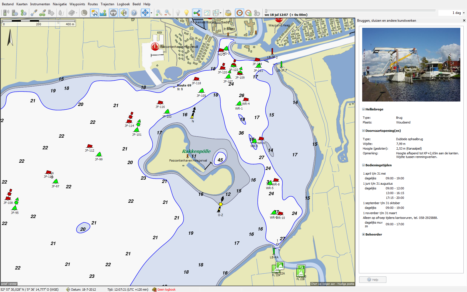Zoom in with plus magnifier

coord(159,13)
